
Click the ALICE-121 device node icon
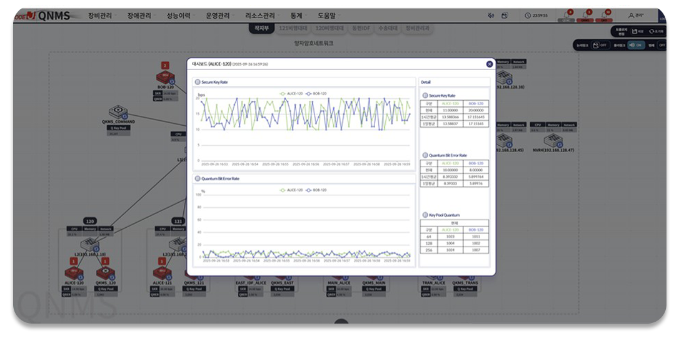point(163,273)
